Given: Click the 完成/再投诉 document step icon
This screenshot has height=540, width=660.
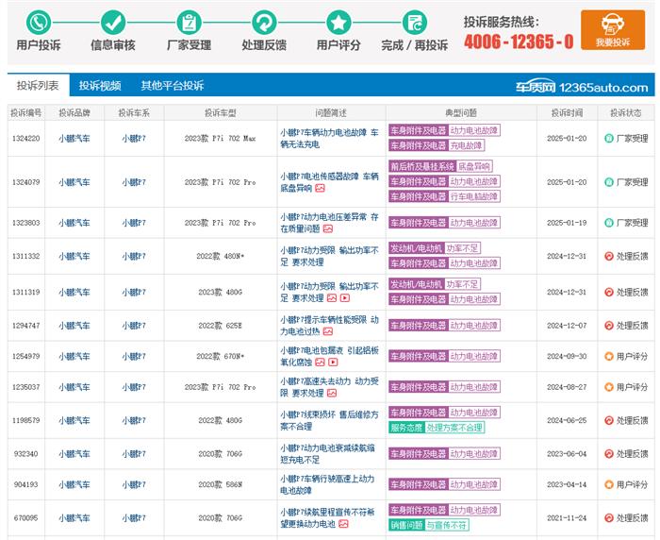Looking at the screenshot, I should tap(415, 23).
